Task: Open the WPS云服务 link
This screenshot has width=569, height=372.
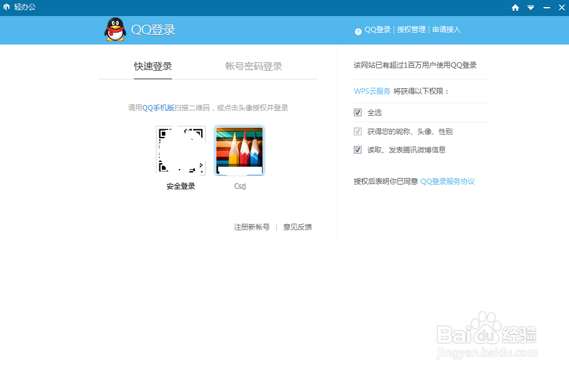Action: click(x=372, y=91)
